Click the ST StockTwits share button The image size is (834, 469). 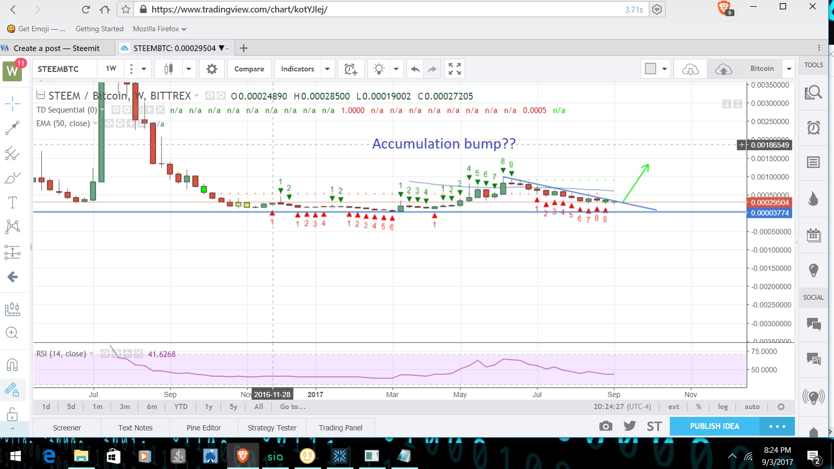[x=654, y=426]
